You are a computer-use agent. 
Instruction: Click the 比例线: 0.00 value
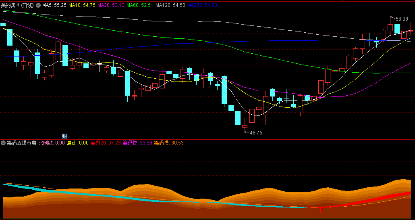(52, 143)
